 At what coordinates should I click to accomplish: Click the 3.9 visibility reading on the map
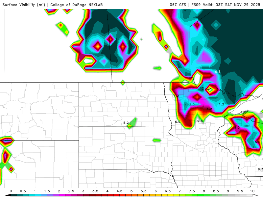[x=209, y=109]
